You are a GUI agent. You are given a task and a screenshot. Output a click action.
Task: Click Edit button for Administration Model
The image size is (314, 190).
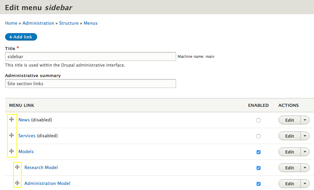pyautogui.click(x=290, y=184)
